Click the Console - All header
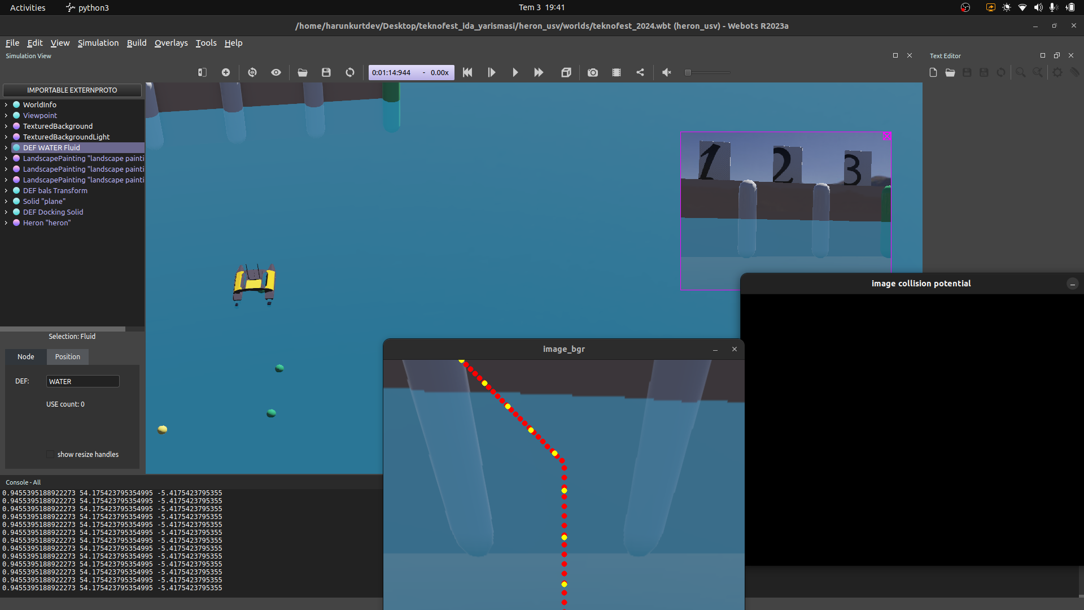 pyautogui.click(x=23, y=482)
